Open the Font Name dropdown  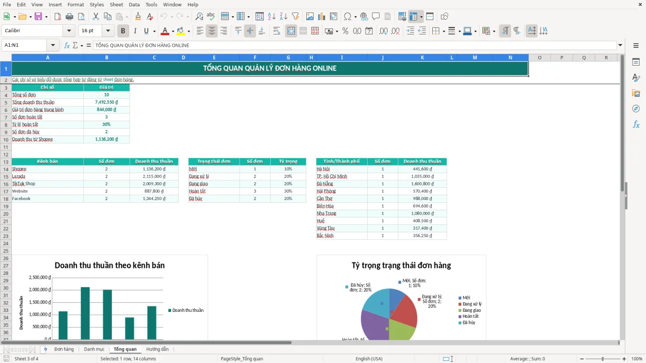pyautogui.click(x=69, y=31)
